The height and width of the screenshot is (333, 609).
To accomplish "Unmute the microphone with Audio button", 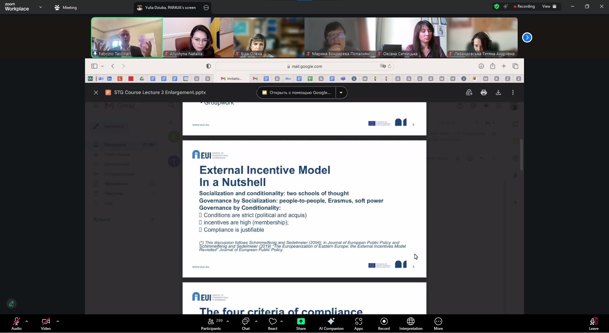I will point(16,323).
